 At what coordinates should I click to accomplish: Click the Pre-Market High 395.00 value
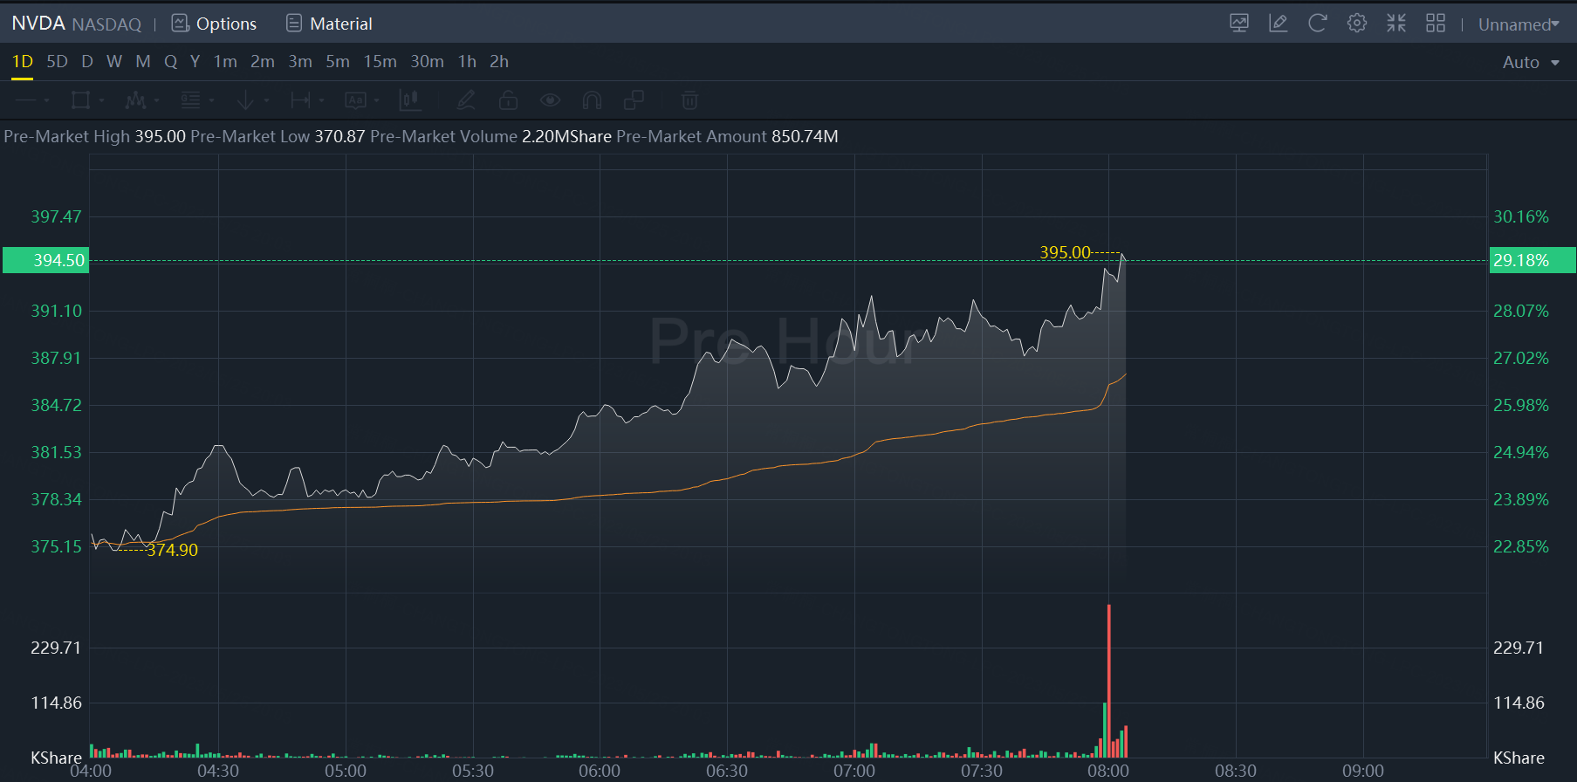(161, 136)
